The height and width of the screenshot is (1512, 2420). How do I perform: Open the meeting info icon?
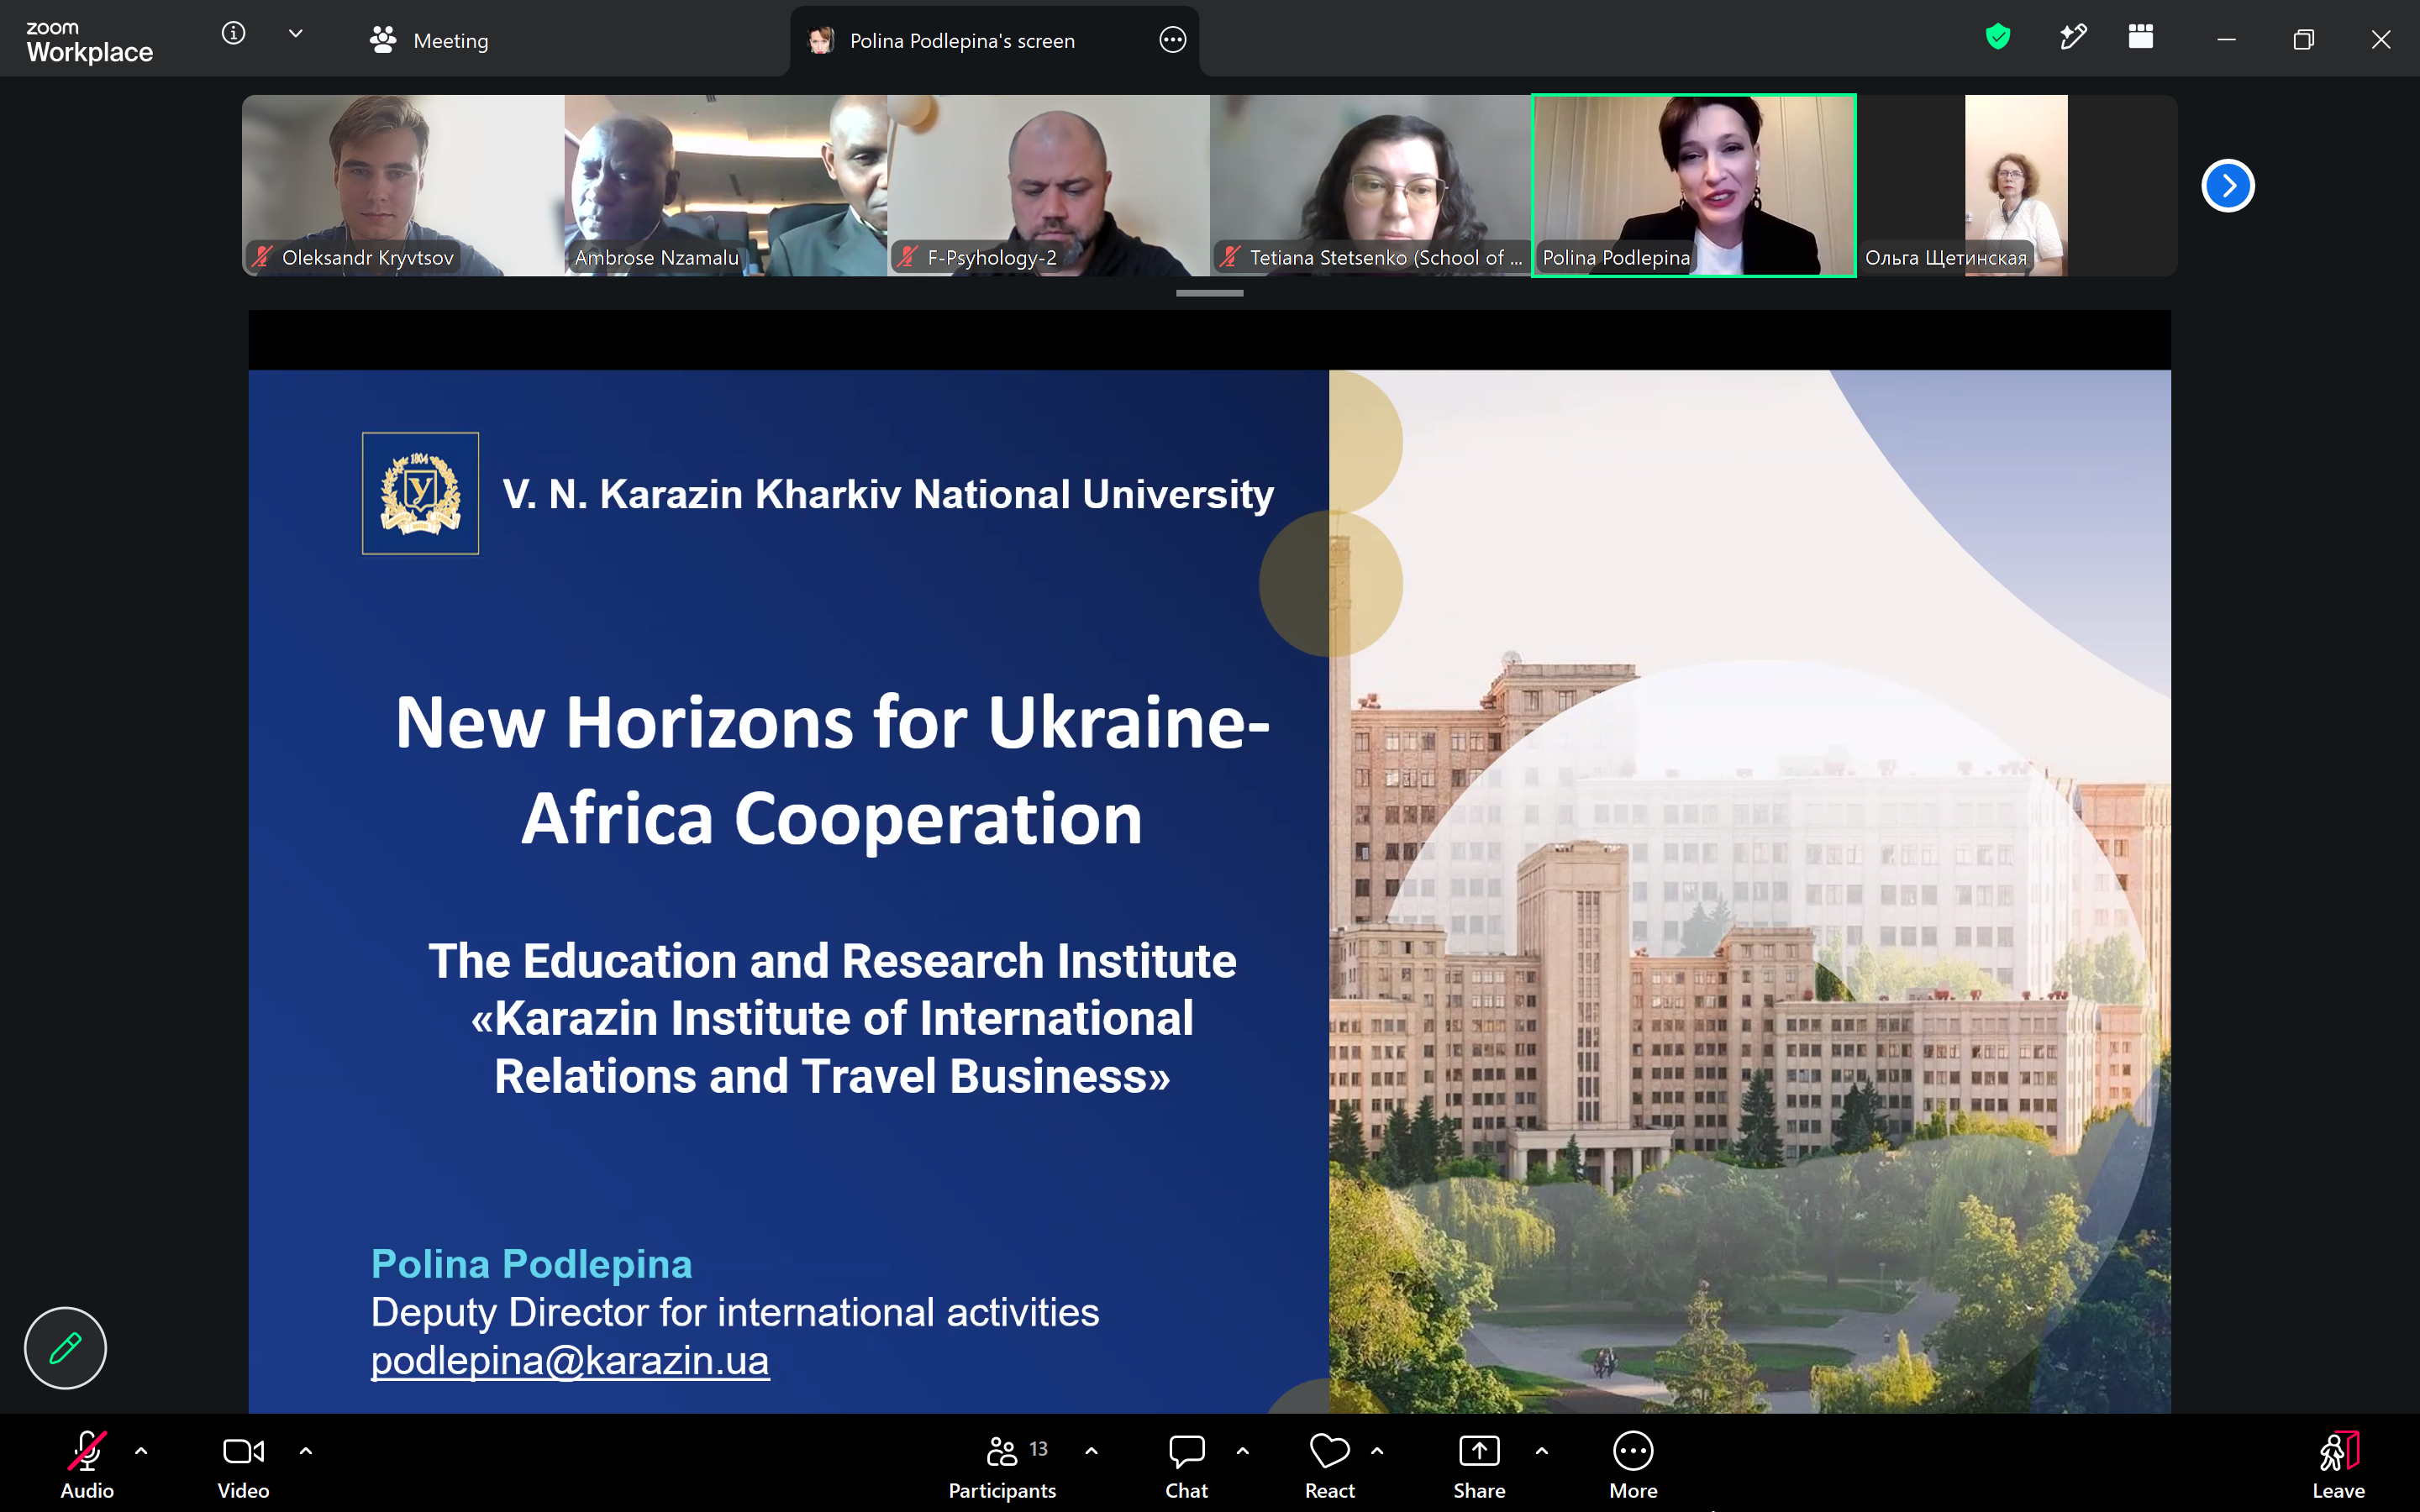[233, 34]
